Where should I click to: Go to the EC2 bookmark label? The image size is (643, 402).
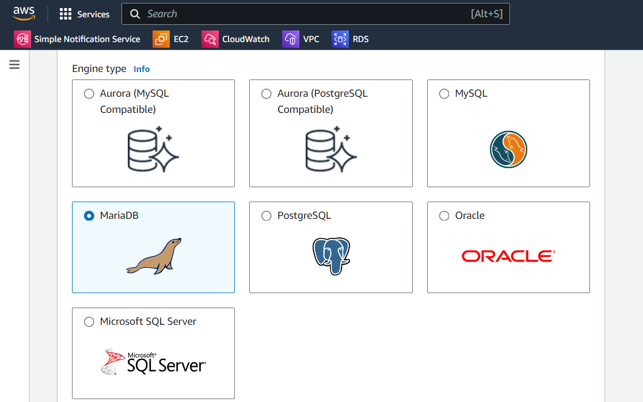coord(181,39)
